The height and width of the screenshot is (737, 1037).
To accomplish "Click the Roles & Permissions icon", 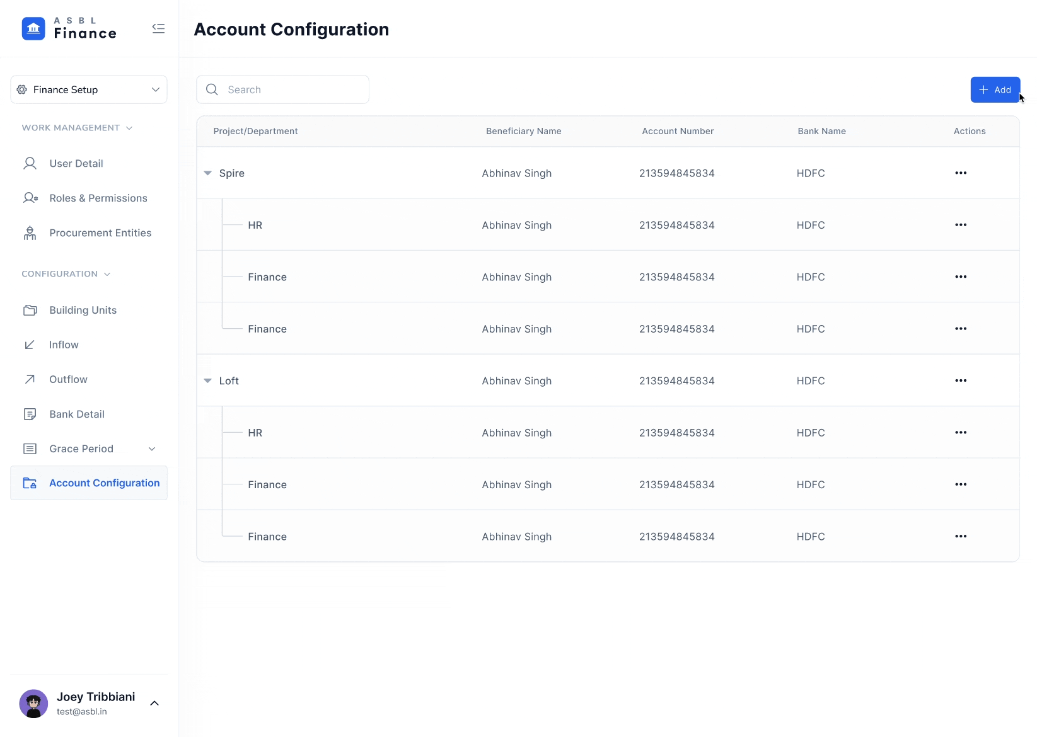I will (x=30, y=198).
